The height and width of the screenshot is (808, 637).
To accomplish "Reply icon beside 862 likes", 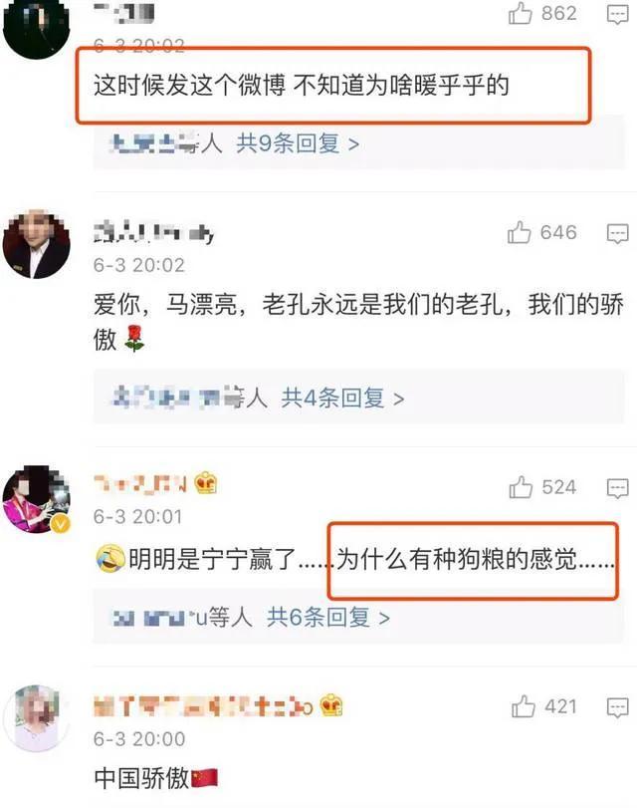I will [x=617, y=15].
